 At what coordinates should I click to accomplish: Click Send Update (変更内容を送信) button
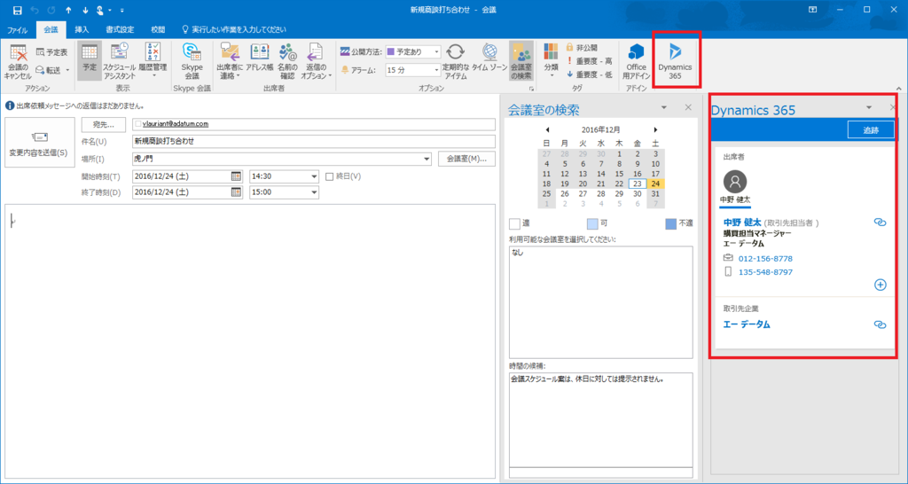(x=39, y=143)
